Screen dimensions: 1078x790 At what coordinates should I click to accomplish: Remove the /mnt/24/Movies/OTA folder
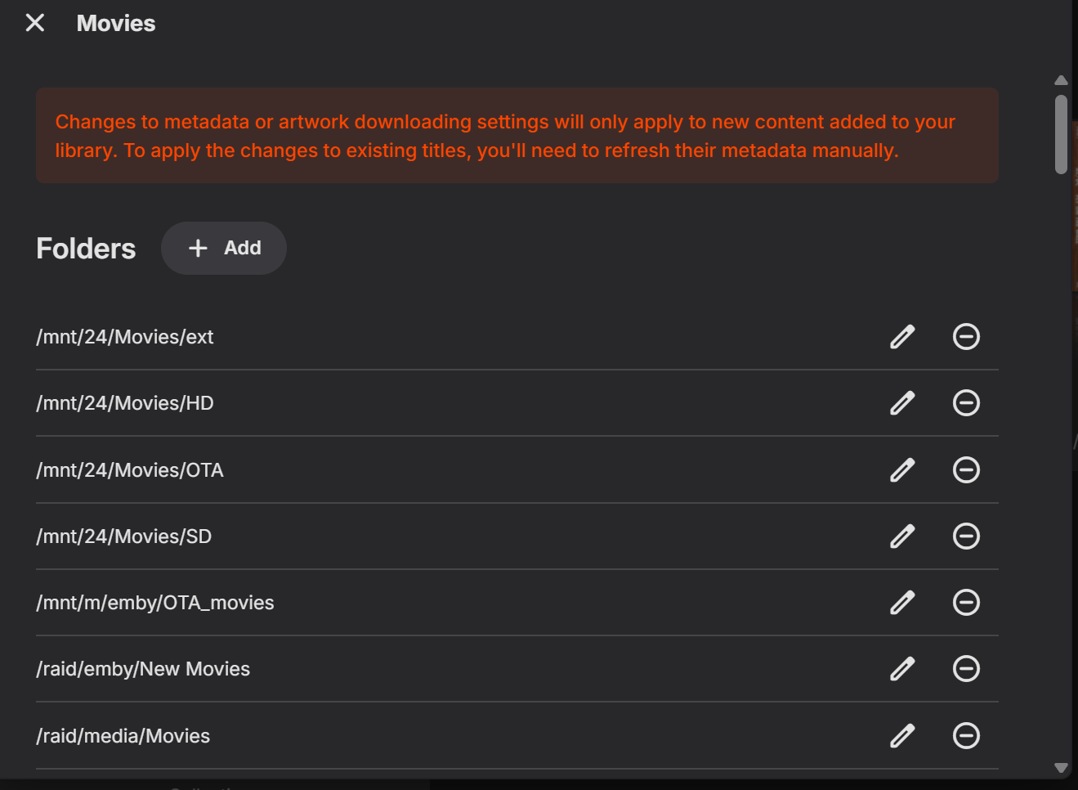[966, 470]
